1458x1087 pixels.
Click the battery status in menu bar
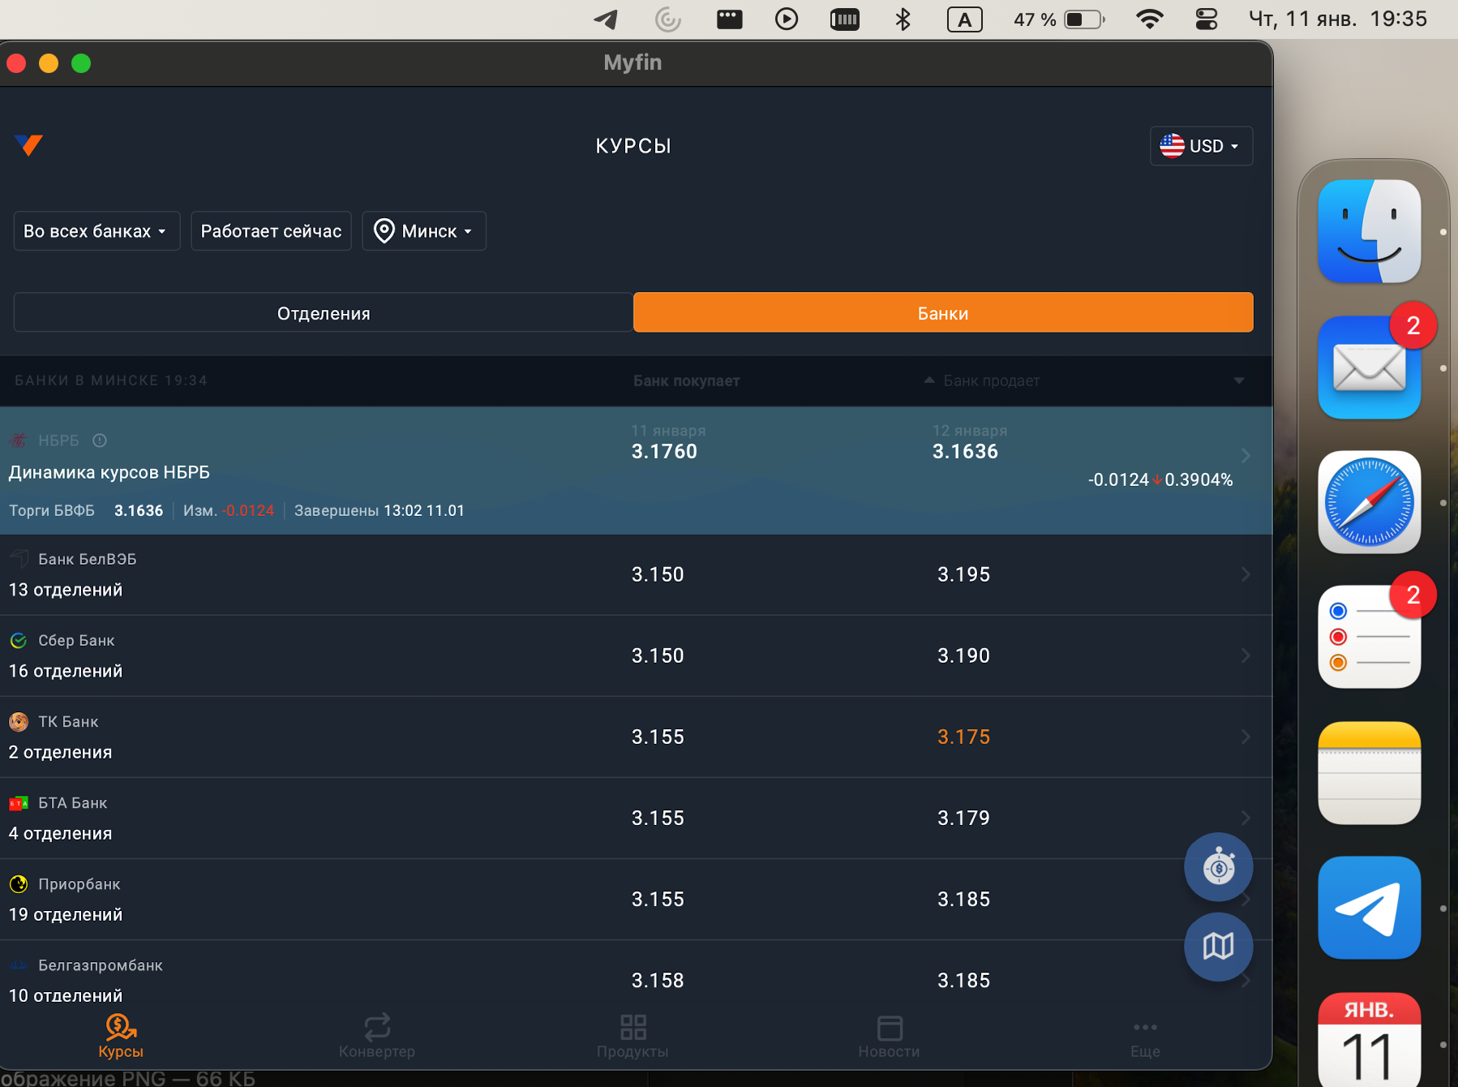point(1059,19)
